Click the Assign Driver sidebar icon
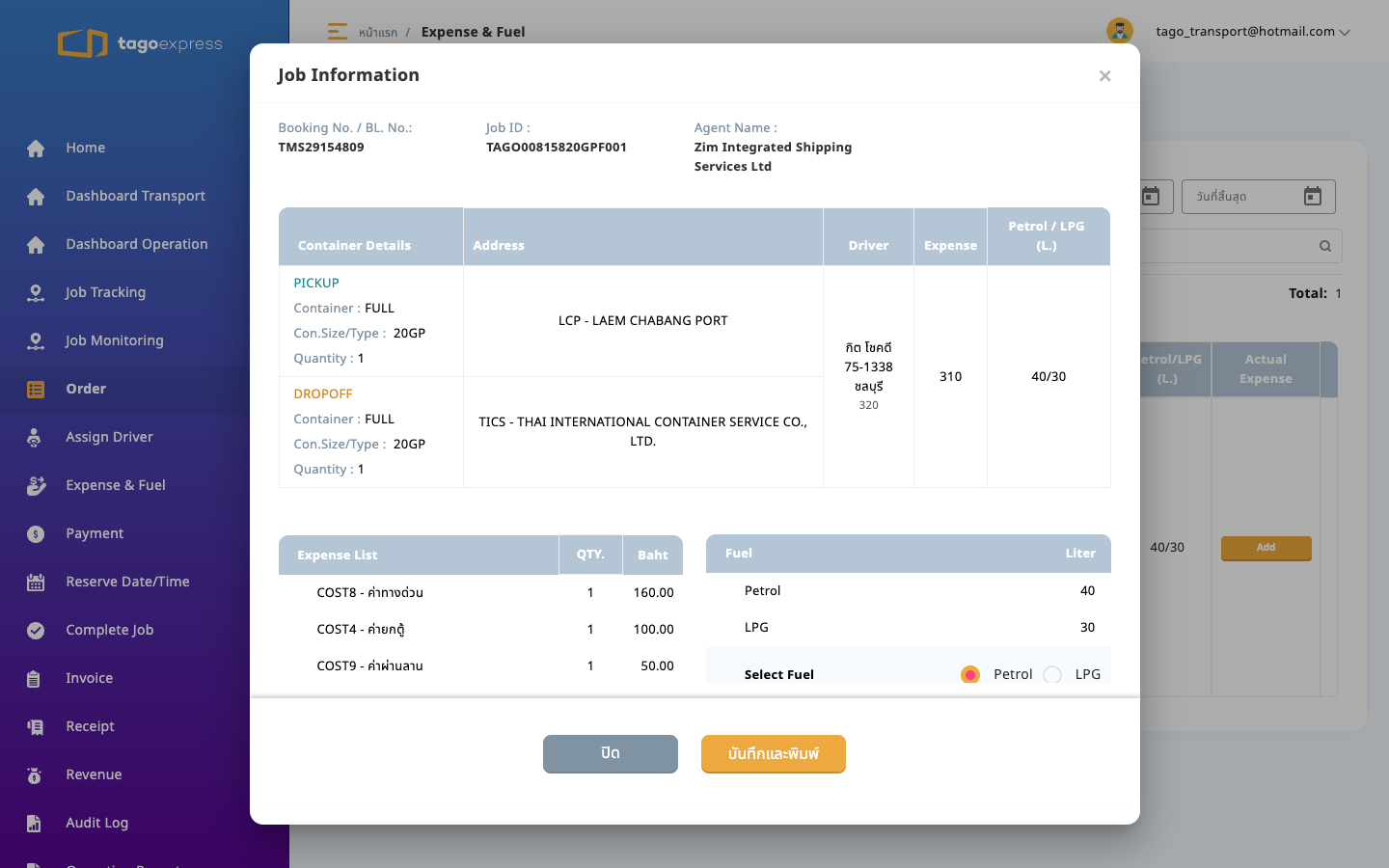Screen dimensions: 1389x868 coord(36,437)
